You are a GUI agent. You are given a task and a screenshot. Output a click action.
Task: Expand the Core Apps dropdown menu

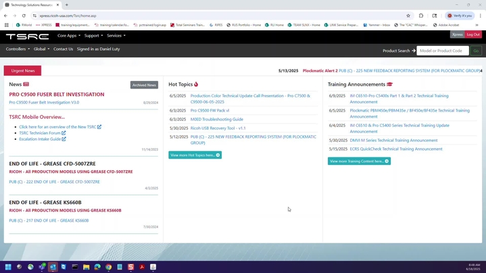(69, 36)
